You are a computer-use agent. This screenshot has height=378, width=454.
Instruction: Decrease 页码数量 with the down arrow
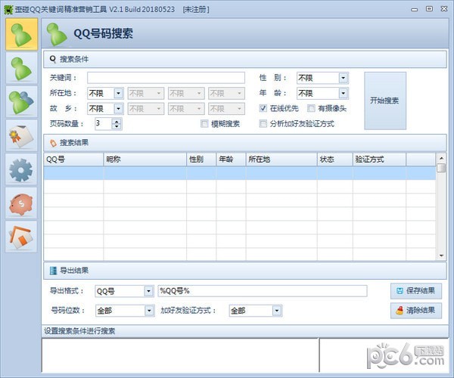tap(117, 126)
